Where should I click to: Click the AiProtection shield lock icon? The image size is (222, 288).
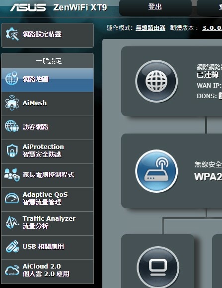point(12,150)
